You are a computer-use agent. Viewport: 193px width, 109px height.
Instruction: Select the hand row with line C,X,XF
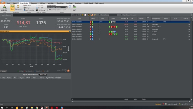pos(131,22)
